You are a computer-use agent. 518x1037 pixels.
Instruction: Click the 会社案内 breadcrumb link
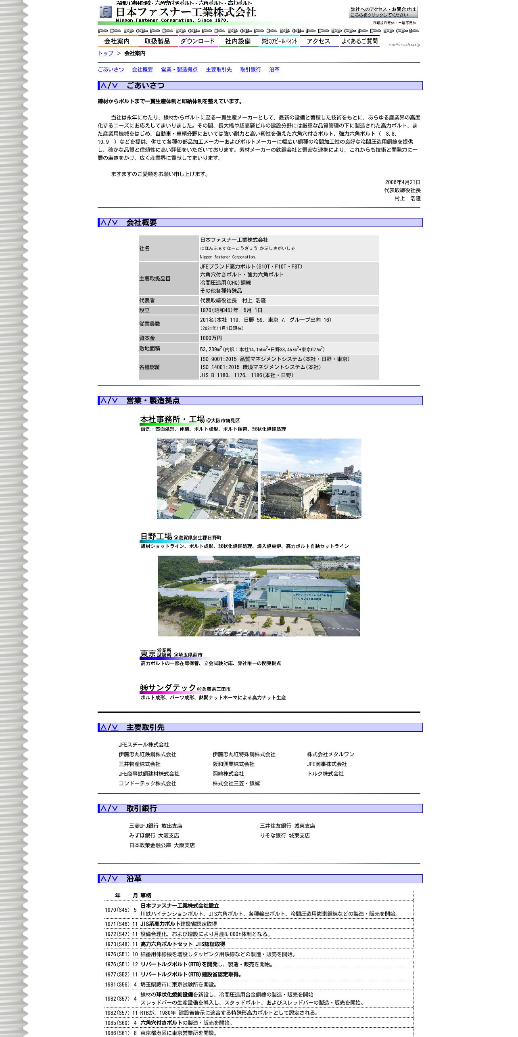tap(135, 53)
